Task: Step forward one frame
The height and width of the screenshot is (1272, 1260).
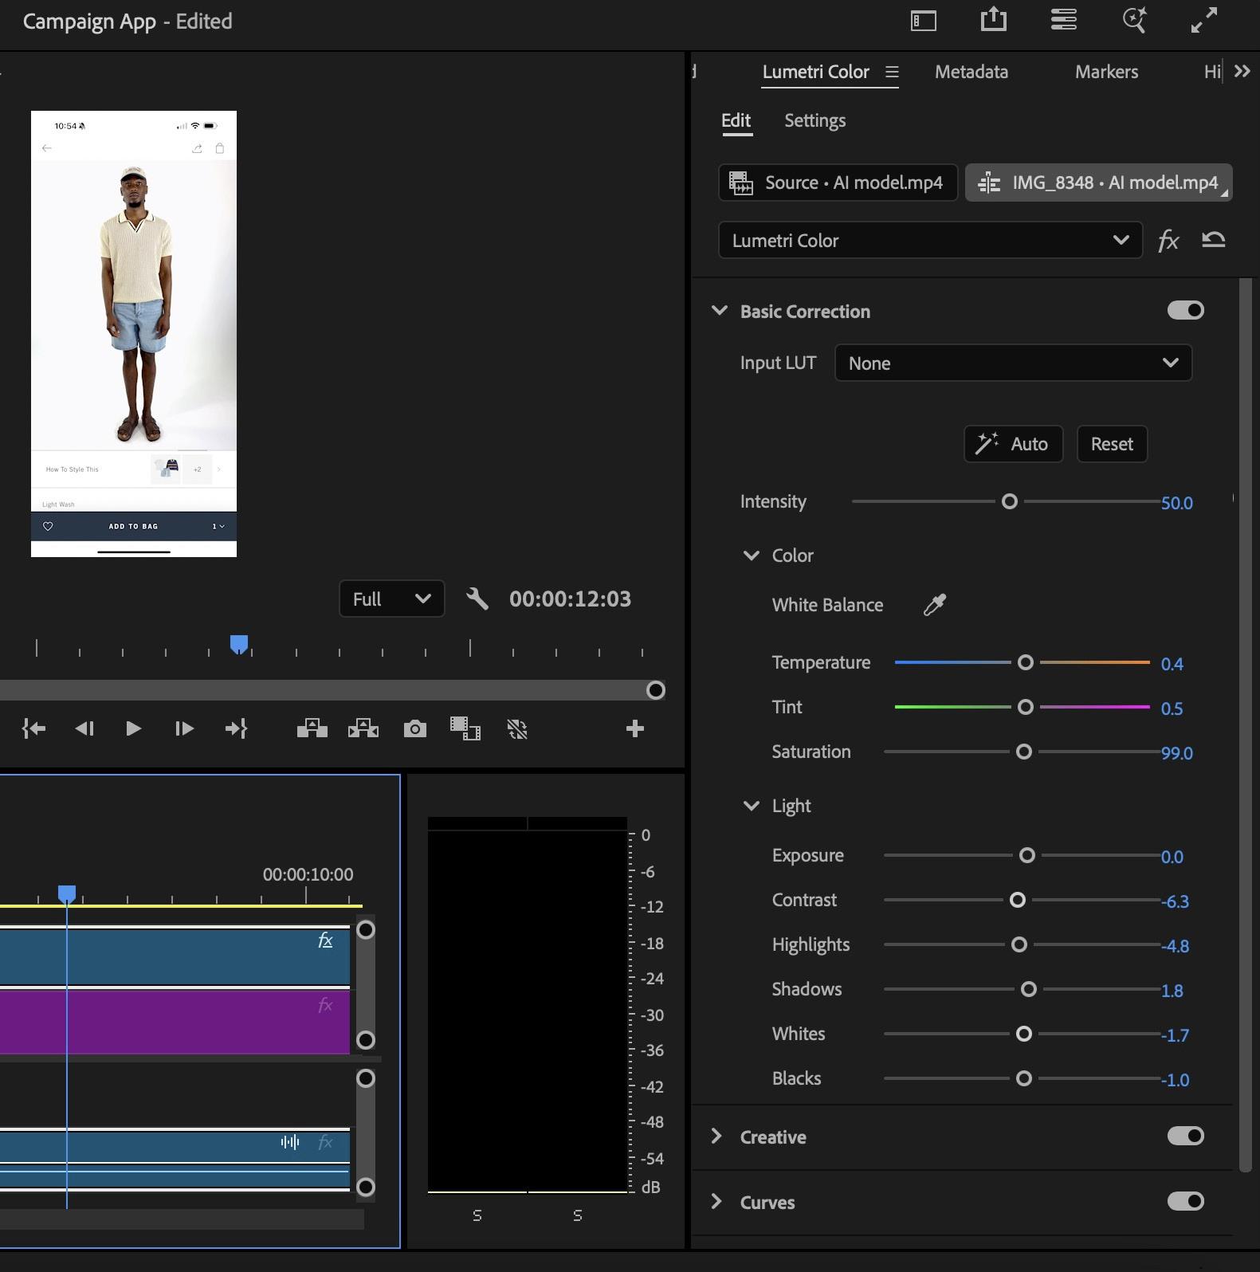Action: (184, 728)
